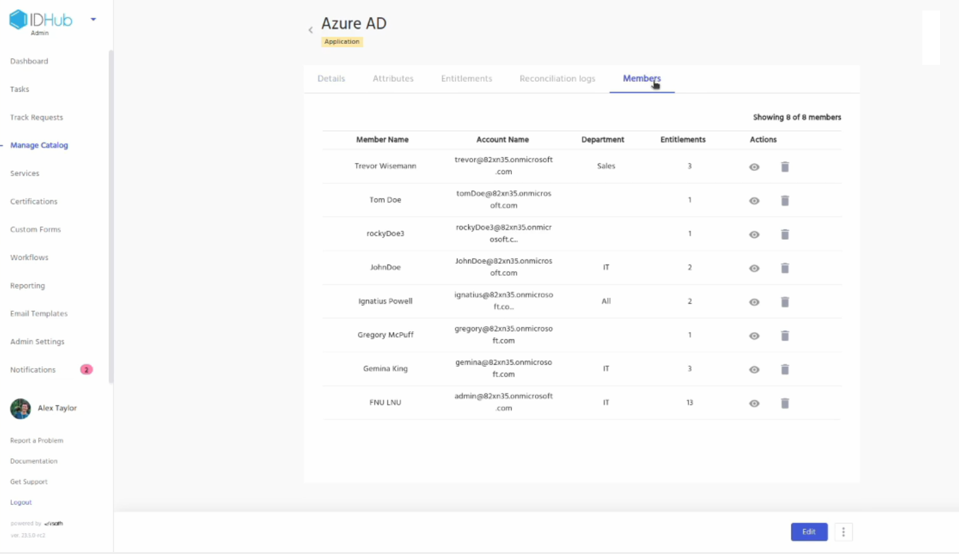View Ignatius Powell details with eye icon
Image resolution: width=959 pixels, height=554 pixels.
point(754,302)
